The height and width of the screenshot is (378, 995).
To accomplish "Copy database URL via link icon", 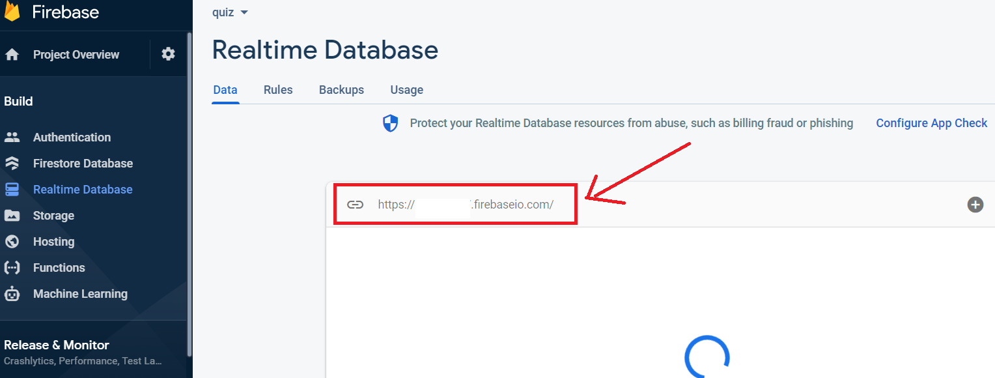I will (x=355, y=205).
